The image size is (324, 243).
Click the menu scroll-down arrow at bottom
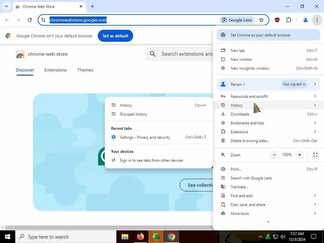click(268, 222)
